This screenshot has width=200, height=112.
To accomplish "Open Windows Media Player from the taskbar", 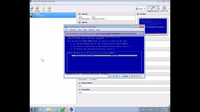I will pos(56,110).
